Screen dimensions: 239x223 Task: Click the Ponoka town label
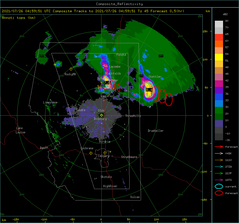[x=121, y=55]
